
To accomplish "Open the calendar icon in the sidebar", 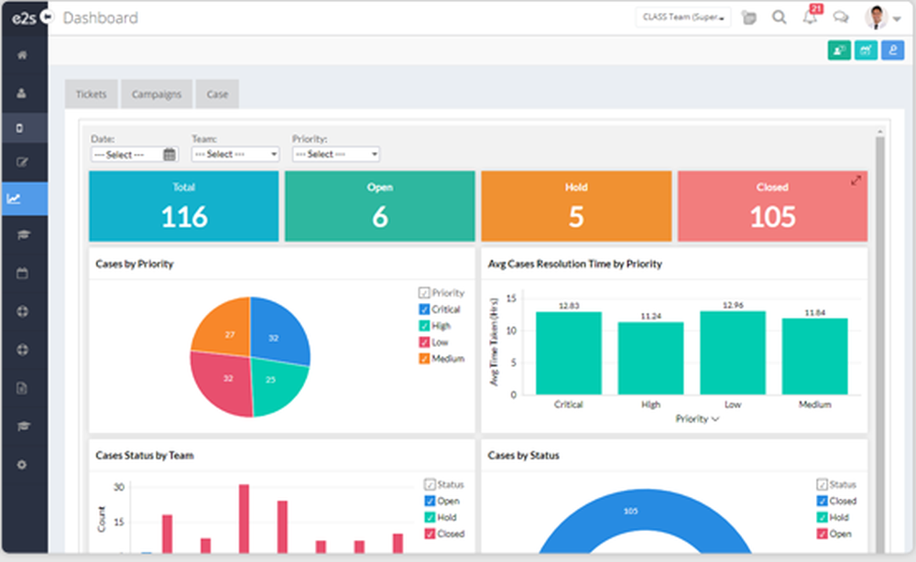I will [22, 273].
